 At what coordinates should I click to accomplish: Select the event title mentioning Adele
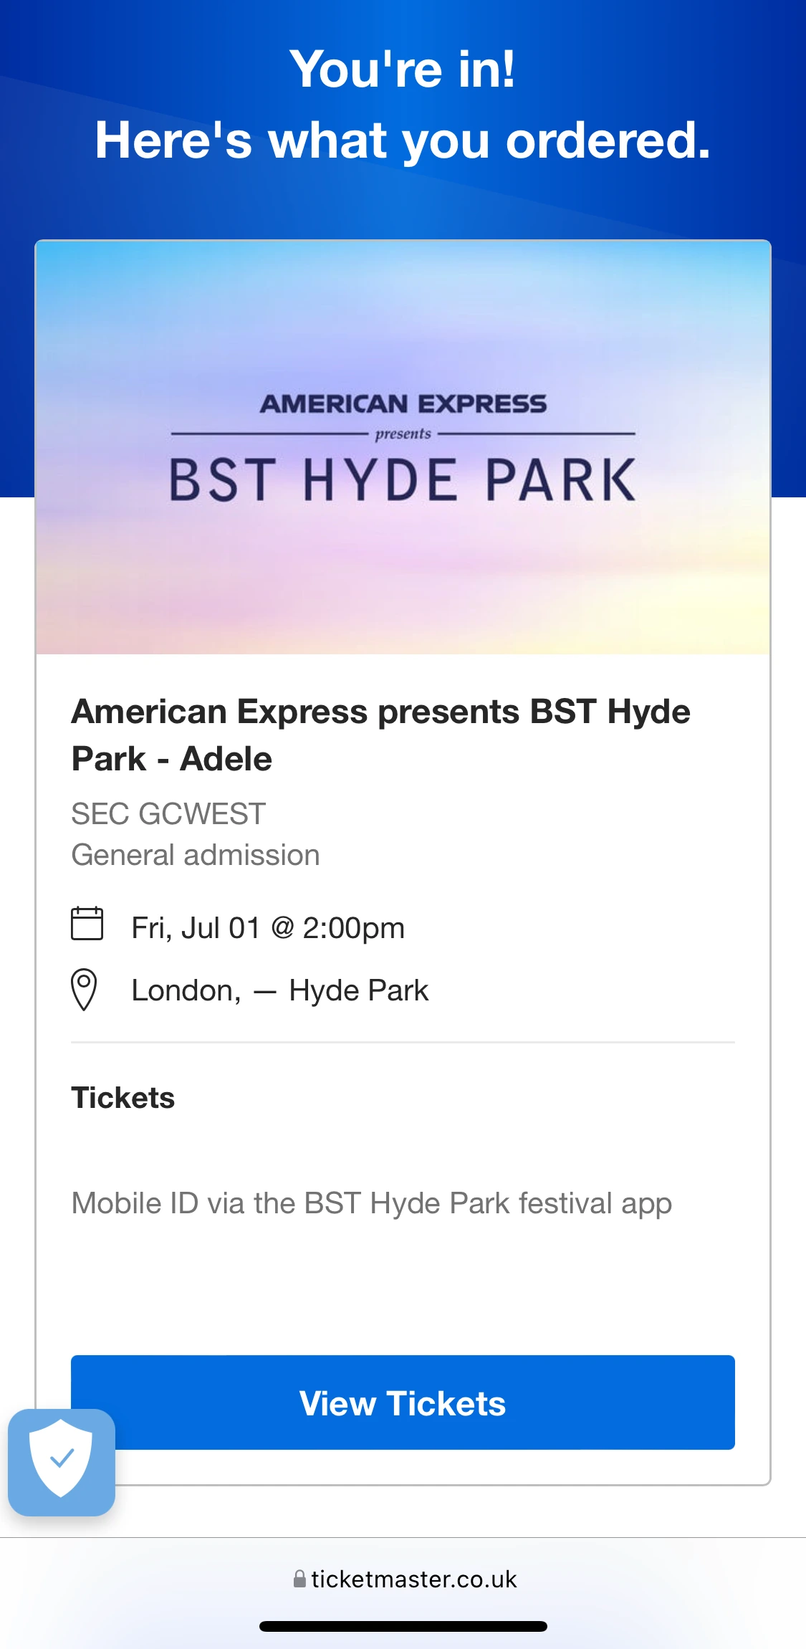pos(380,735)
